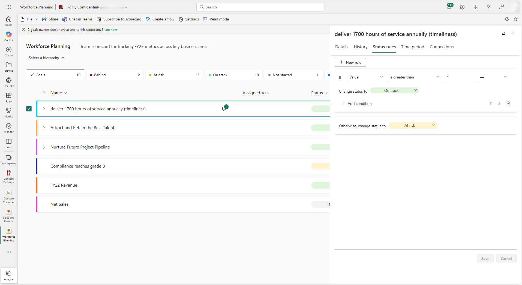Open the Select a hierarchy dropdown

tap(46, 58)
